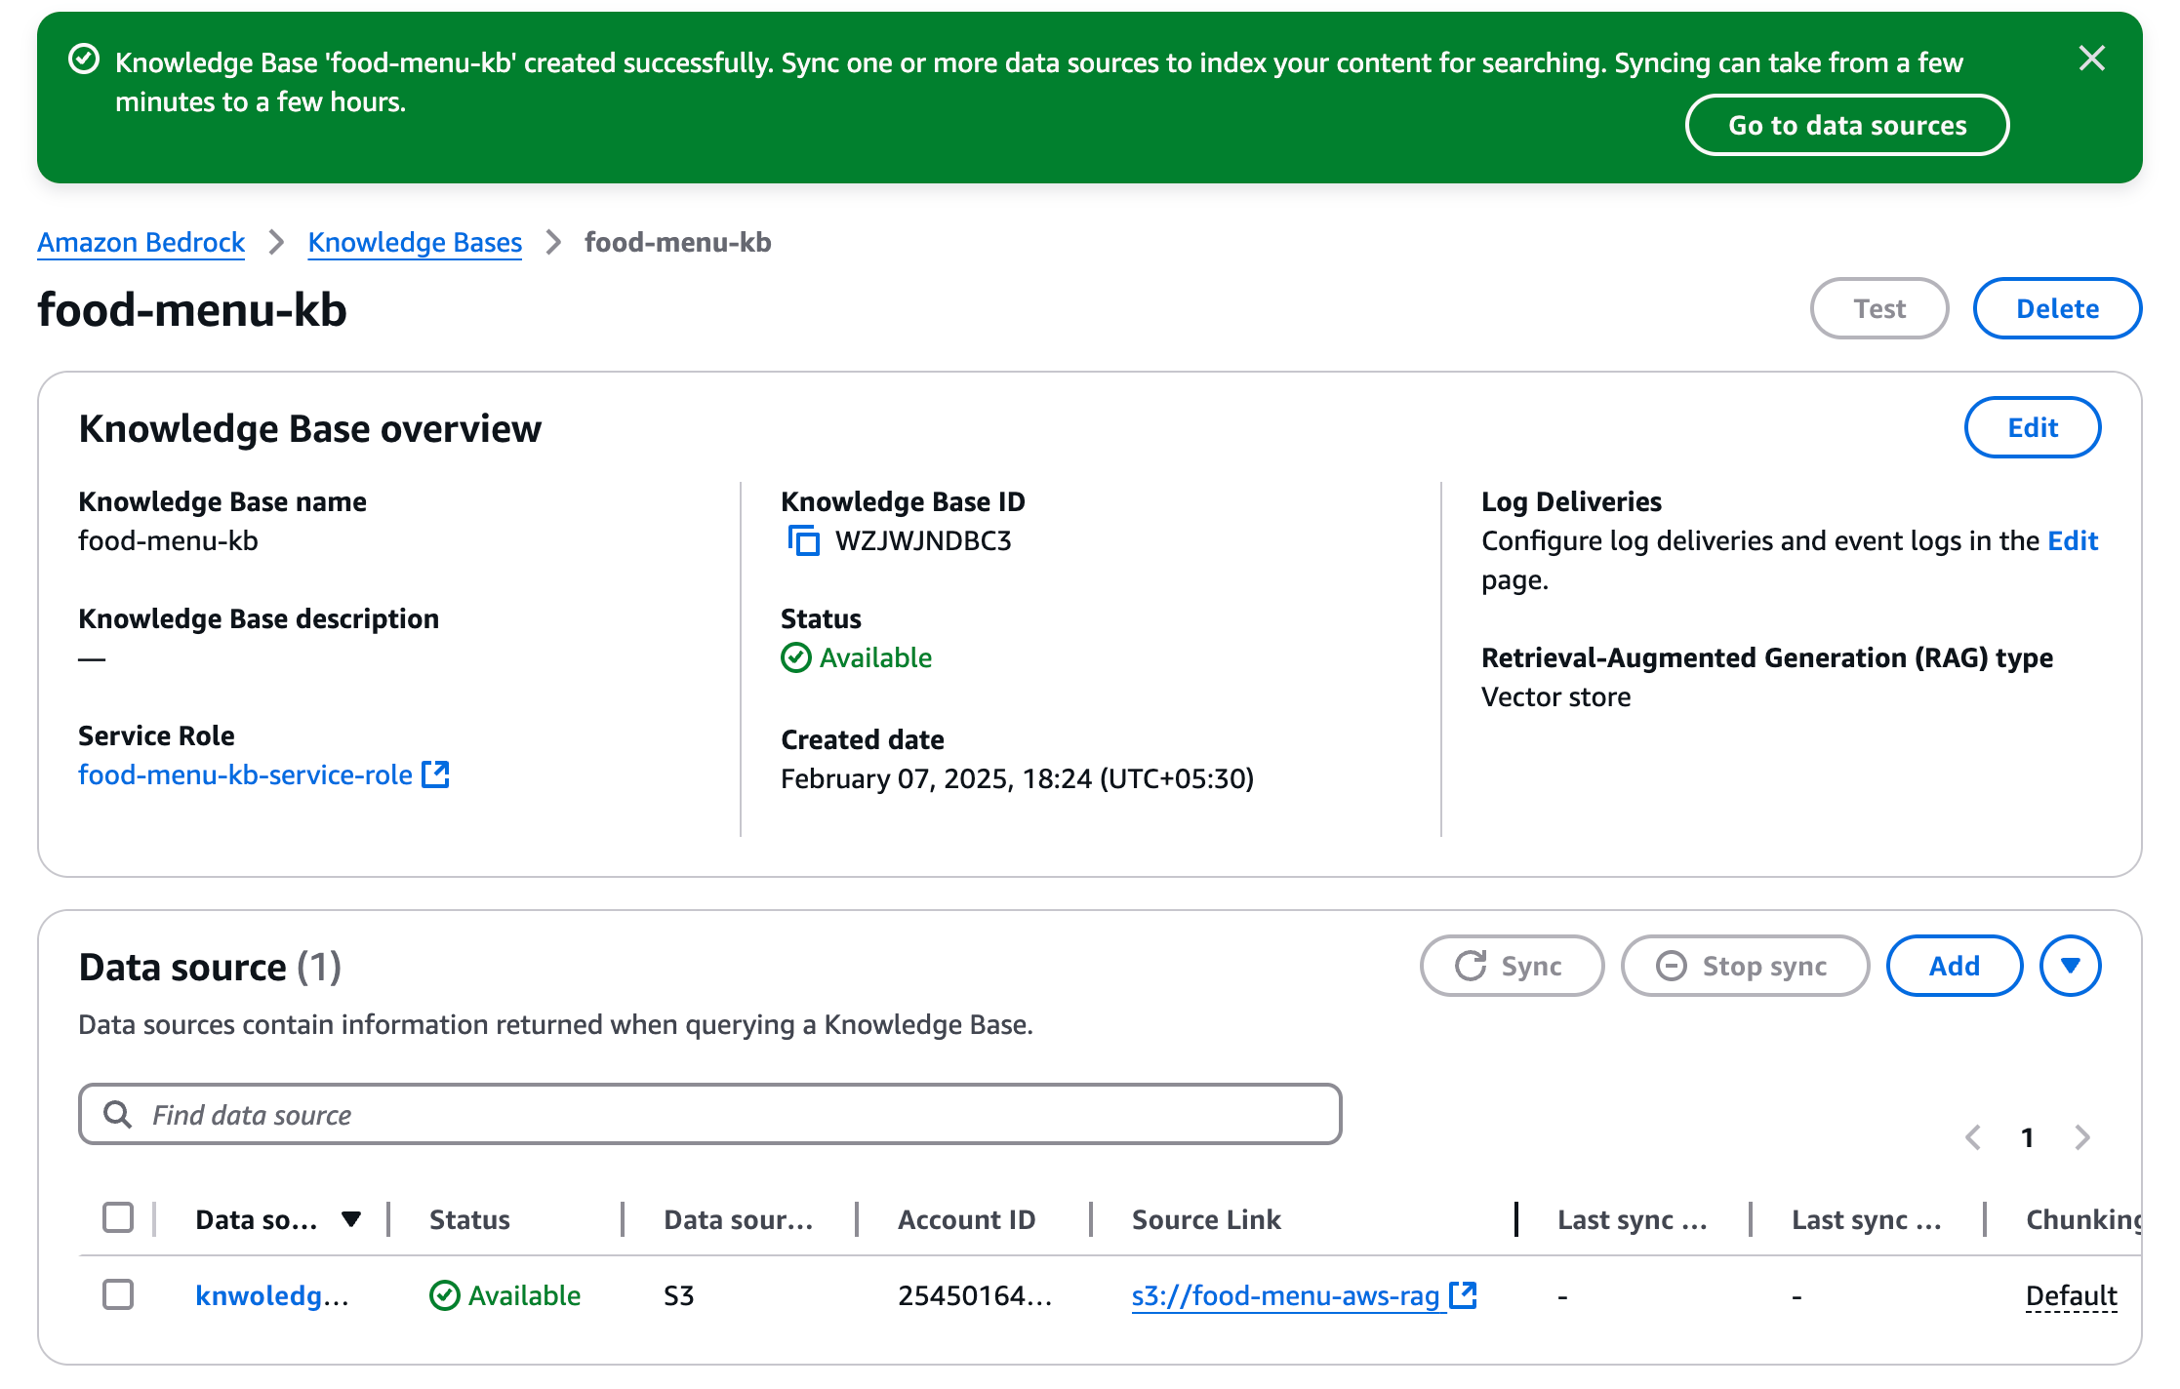2180x1389 pixels.
Task: Click the Find data source search field
Action: pyautogui.click(x=709, y=1114)
